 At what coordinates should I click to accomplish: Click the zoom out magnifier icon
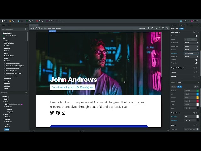coord(34,28)
